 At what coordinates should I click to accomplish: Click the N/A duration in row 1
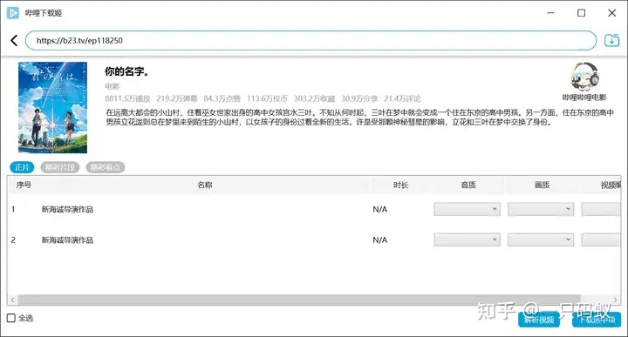pyautogui.click(x=379, y=210)
